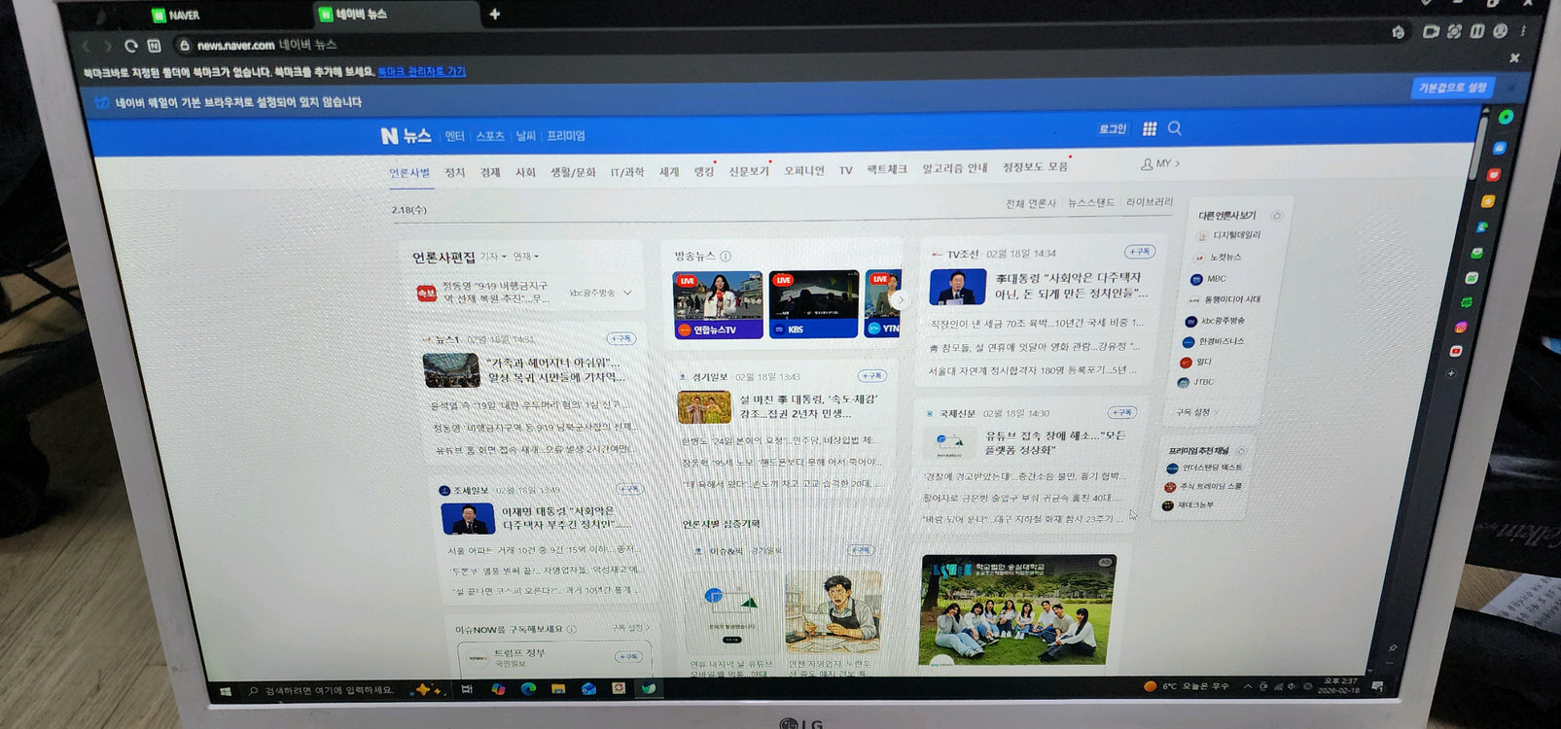Image resolution: width=1561 pixels, height=729 pixels.
Task: Open 구독 설정 under the press list
Action: (x=1195, y=412)
